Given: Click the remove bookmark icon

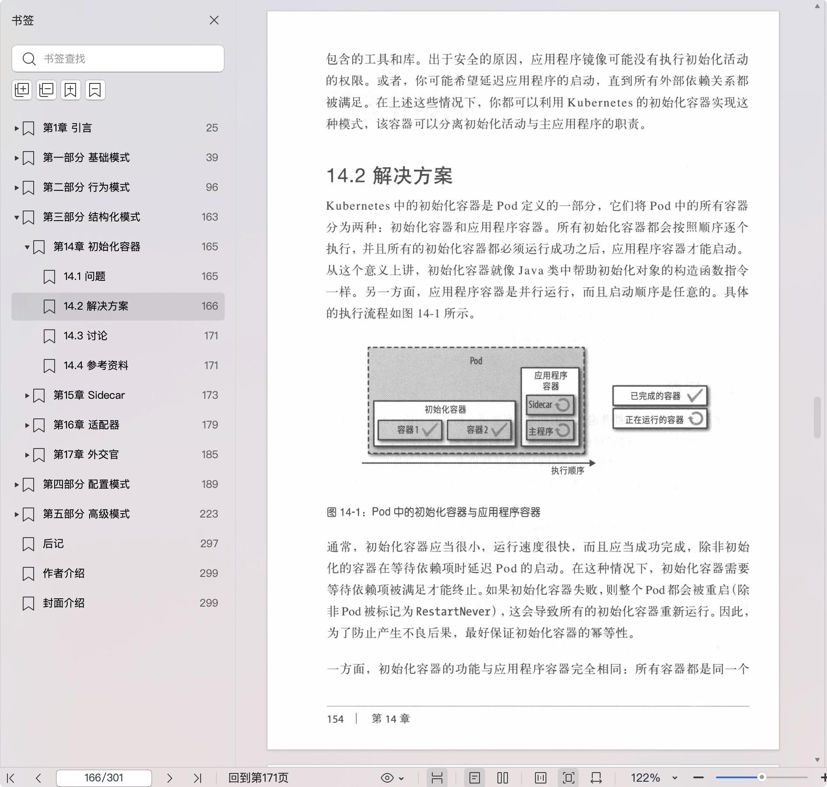Looking at the screenshot, I should pyautogui.click(x=95, y=90).
